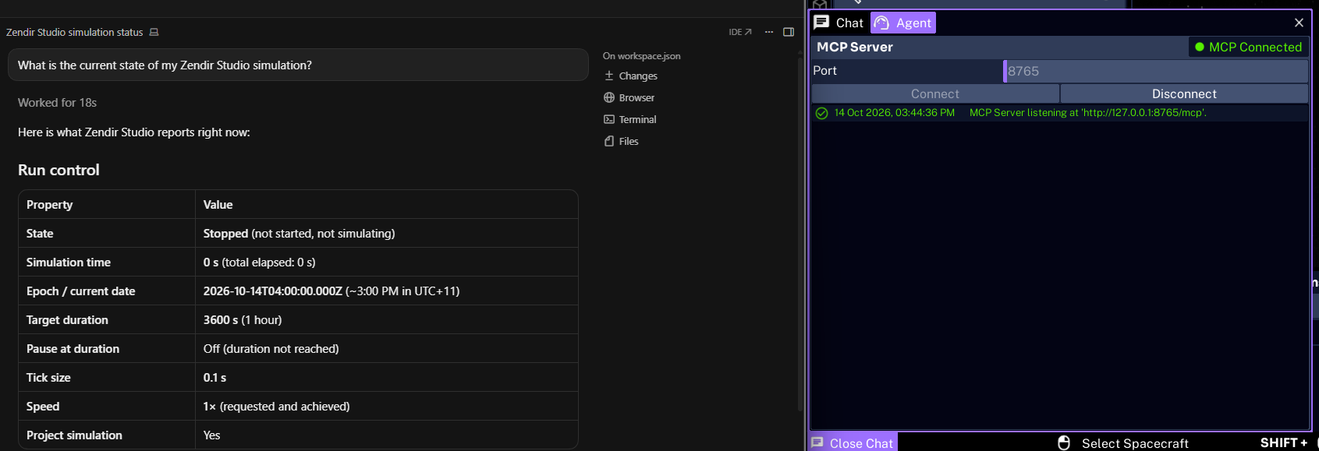Screen dimensions: 1319x451
Task: Toggle the side panel layout icon
Action: coord(789,32)
